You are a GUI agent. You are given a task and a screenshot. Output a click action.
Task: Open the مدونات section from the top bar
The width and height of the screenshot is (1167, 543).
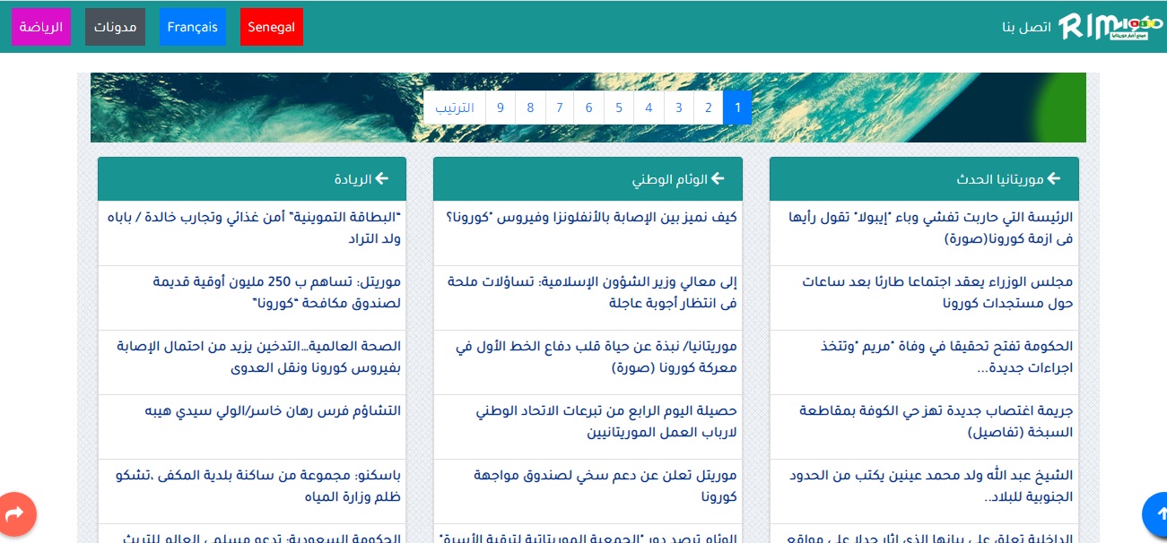(115, 26)
